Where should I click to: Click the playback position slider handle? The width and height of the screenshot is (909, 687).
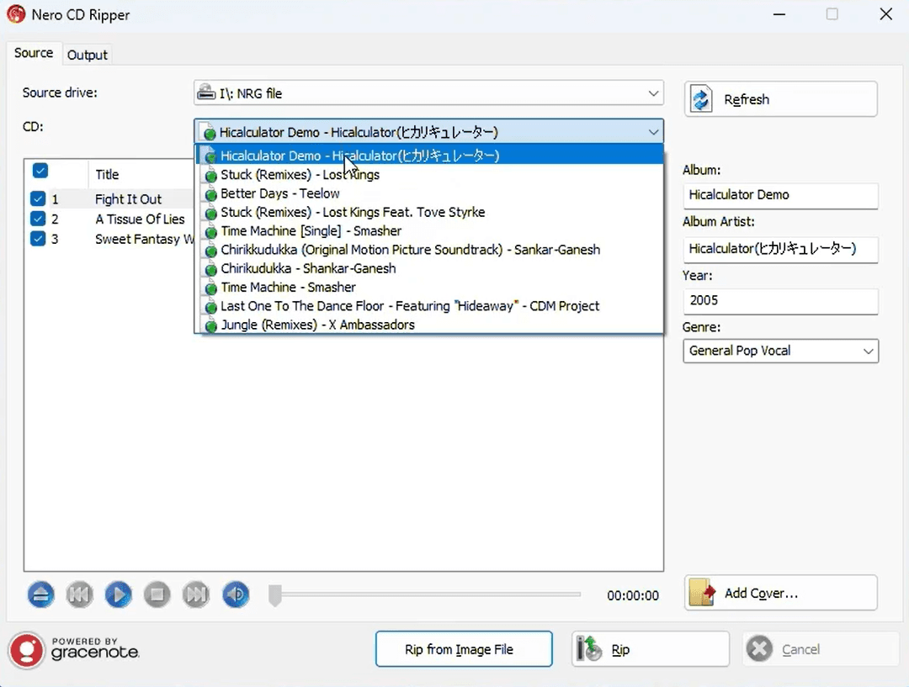pos(274,595)
